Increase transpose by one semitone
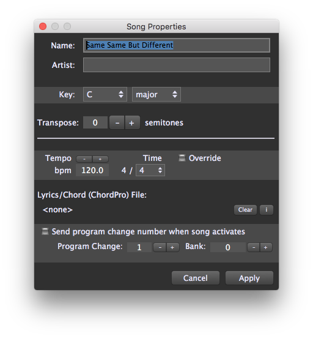This screenshot has width=313, height=339. [x=132, y=122]
